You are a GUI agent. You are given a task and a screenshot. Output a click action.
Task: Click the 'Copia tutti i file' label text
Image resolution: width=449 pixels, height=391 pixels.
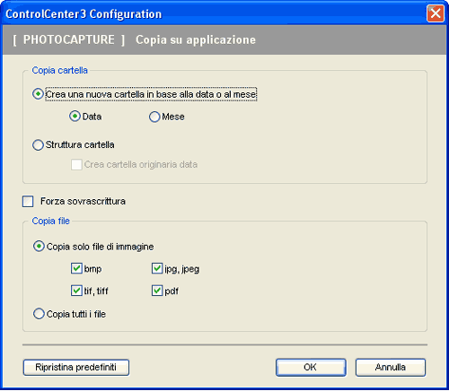point(76,314)
